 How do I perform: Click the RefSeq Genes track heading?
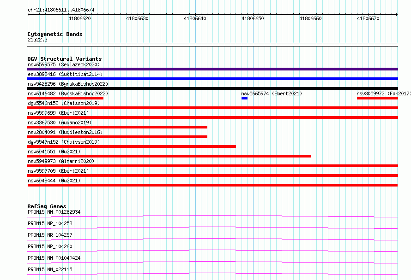tap(47, 206)
